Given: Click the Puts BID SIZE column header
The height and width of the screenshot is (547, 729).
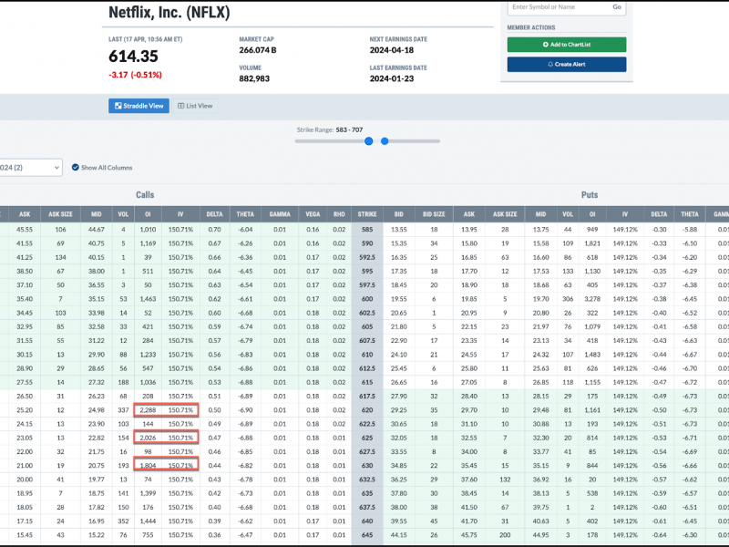Looking at the screenshot, I should [x=434, y=214].
